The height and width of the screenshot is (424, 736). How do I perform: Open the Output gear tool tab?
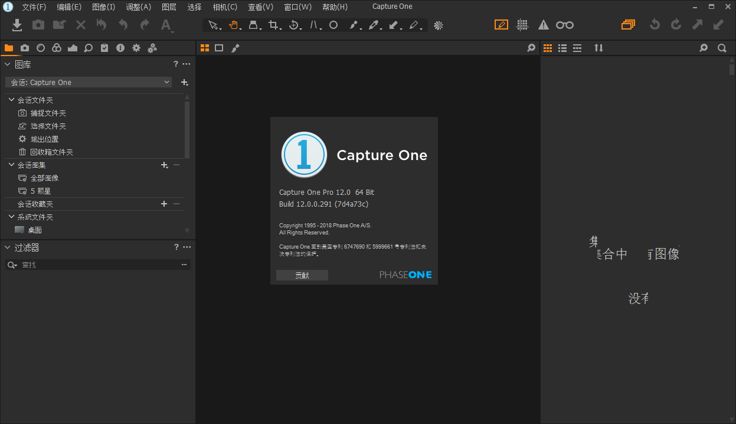coord(136,48)
